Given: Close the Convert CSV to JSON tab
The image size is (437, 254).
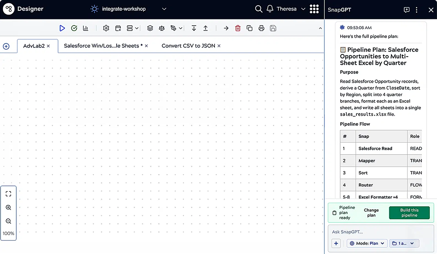Looking at the screenshot, I should coord(219,46).
